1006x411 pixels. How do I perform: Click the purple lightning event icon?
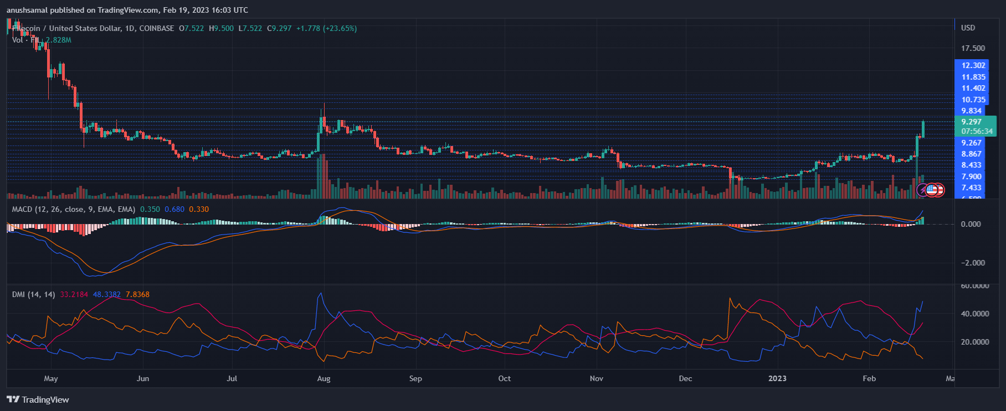coord(922,190)
